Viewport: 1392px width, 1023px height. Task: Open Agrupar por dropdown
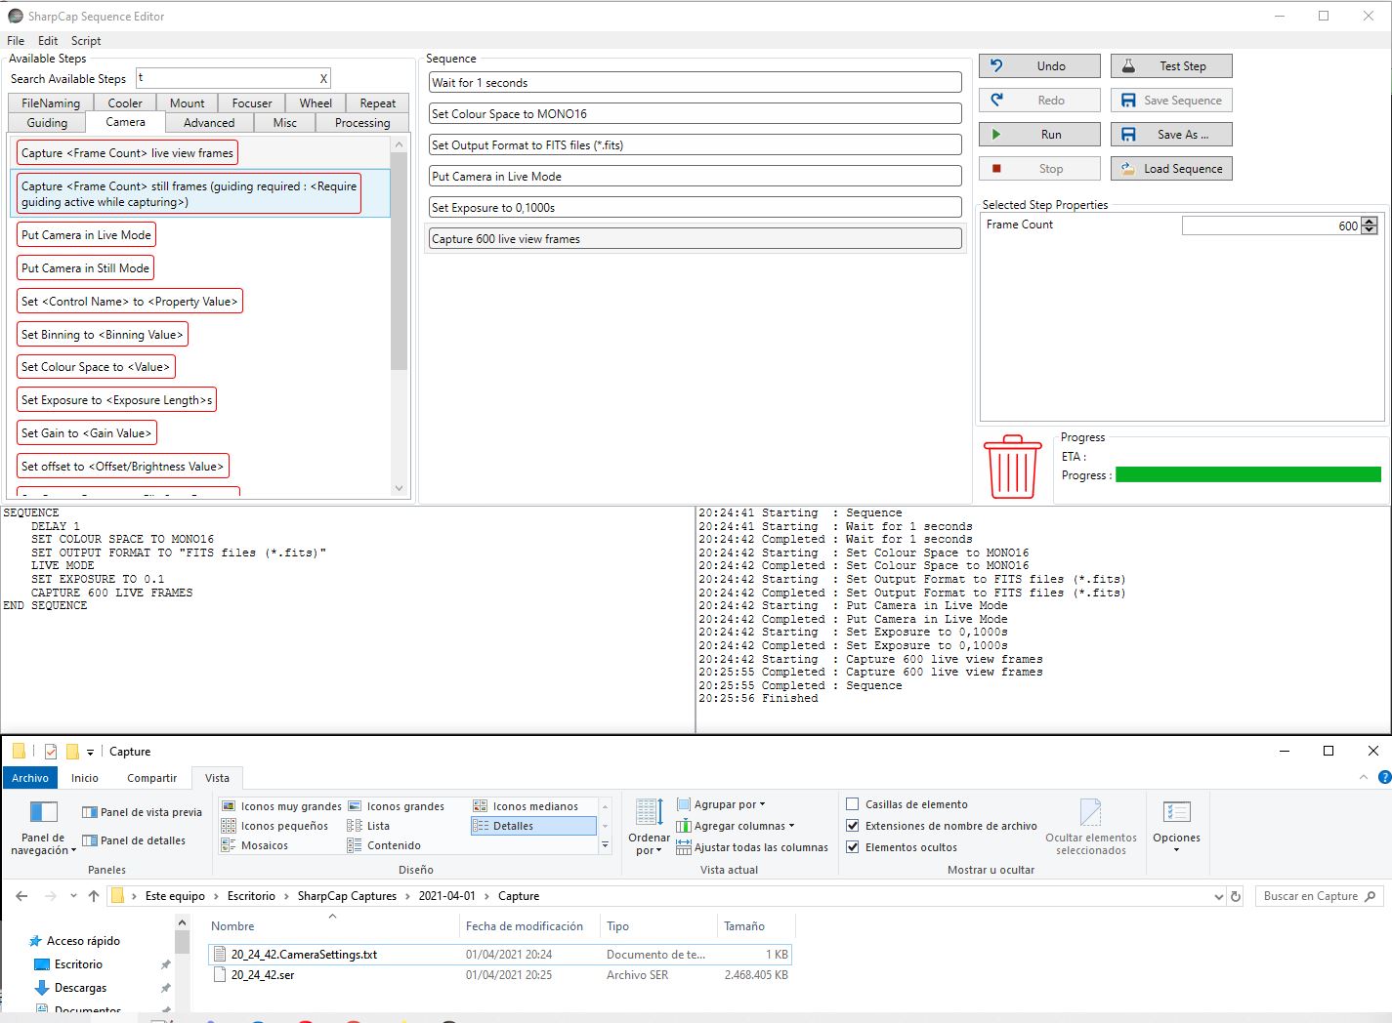[721, 804]
